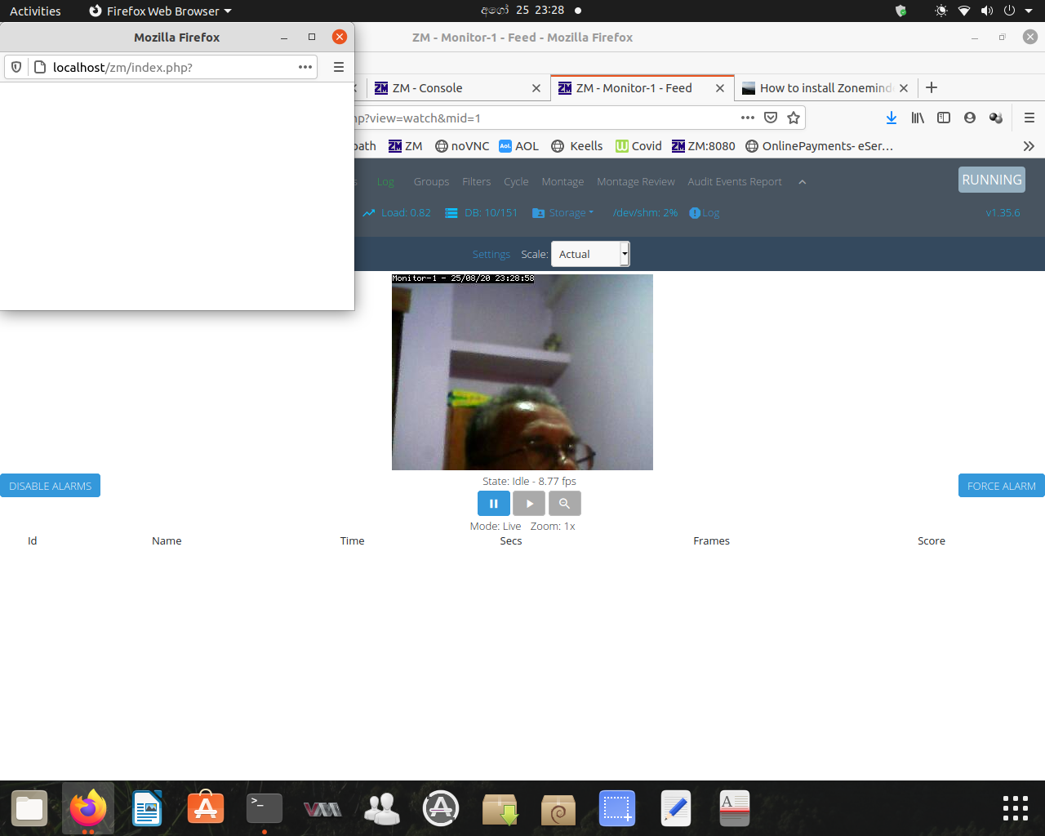Click the noVNC bookmark

click(x=462, y=146)
